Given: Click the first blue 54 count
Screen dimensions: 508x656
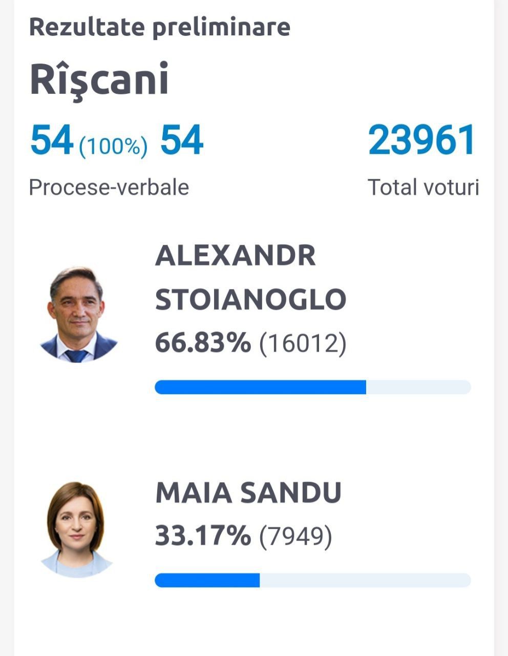Looking at the screenshot, I should [x=52, y=140].
